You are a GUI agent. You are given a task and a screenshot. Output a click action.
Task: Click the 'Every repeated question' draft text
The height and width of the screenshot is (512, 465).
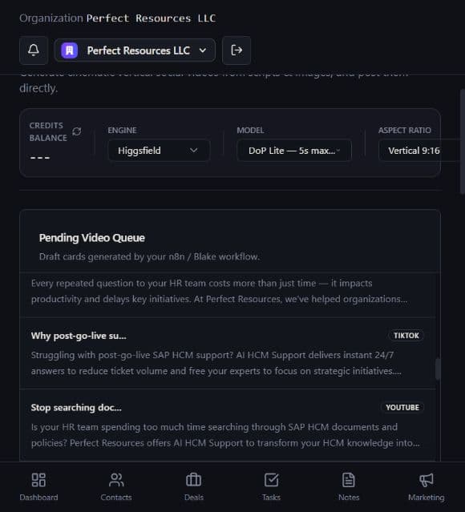click(x=219, y=291)
